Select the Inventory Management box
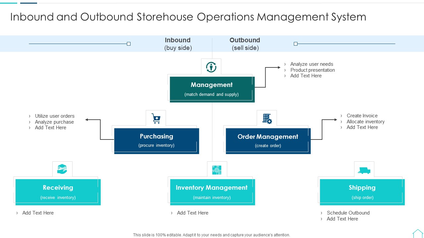Viewport: 424px width, 238px height. coord(213,192)
